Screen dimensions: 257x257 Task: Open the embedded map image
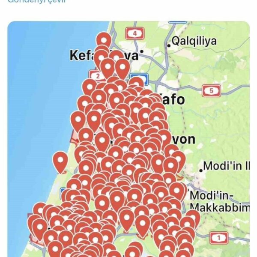pos(128,139)
